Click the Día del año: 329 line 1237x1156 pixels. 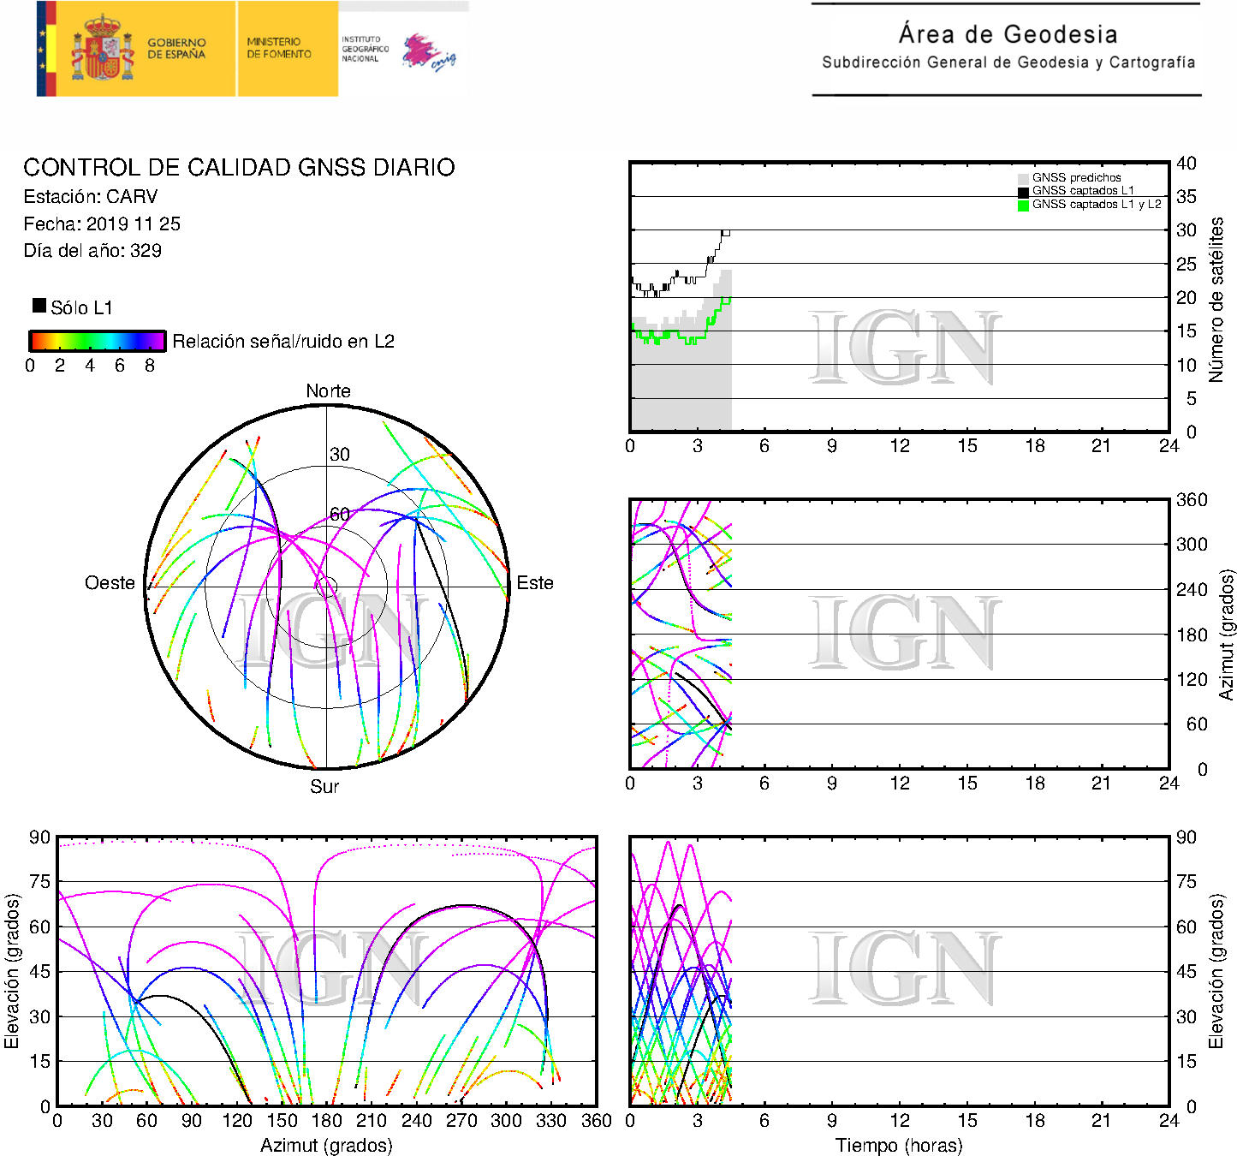pyautogui.click(x=92, y=250)
